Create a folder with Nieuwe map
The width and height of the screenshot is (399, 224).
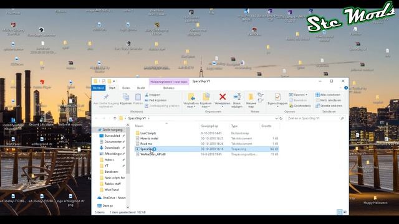click(x=251, y=100)
